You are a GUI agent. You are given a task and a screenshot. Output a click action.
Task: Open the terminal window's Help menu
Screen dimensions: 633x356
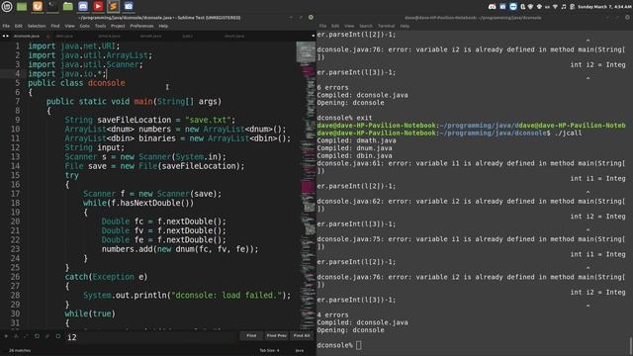pyautogui.click(x=405, y=26)
